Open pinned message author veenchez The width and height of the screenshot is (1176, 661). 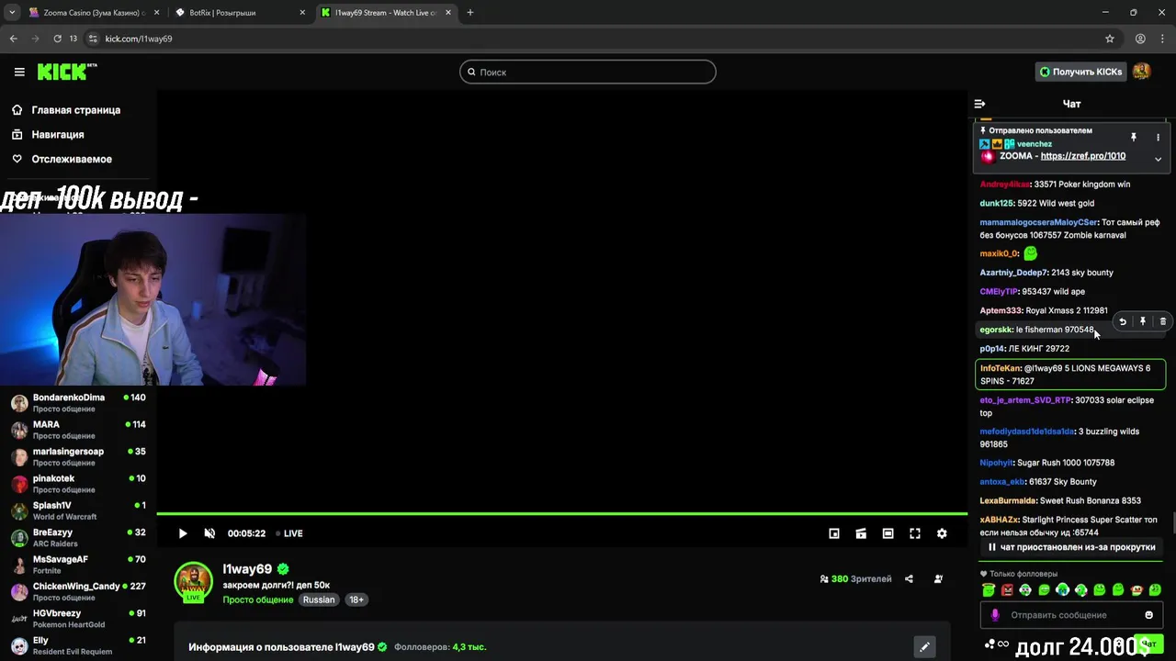pos(1035,144)
